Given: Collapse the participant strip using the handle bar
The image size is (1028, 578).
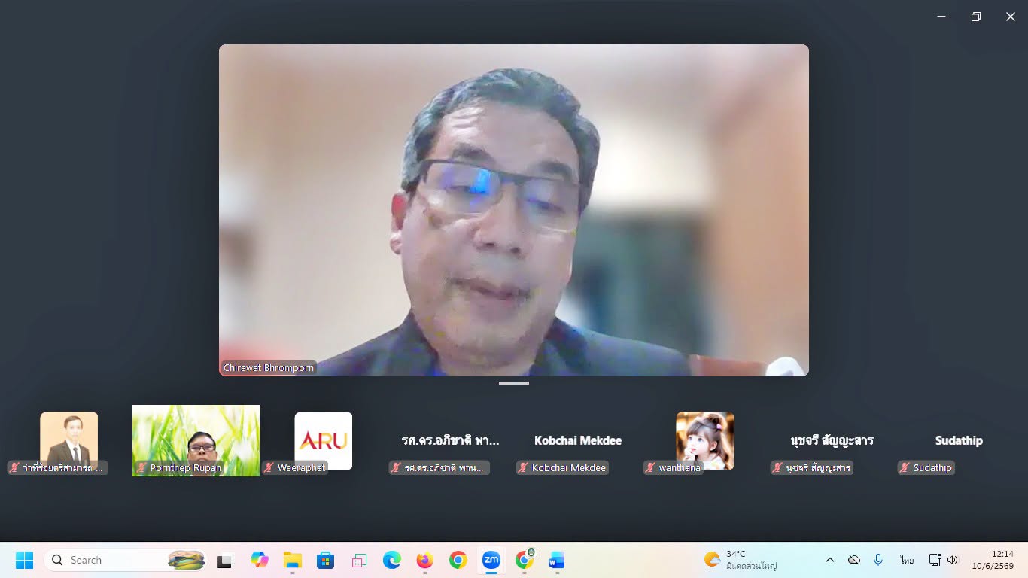Looking at the screenshot, I should [514, 383].
